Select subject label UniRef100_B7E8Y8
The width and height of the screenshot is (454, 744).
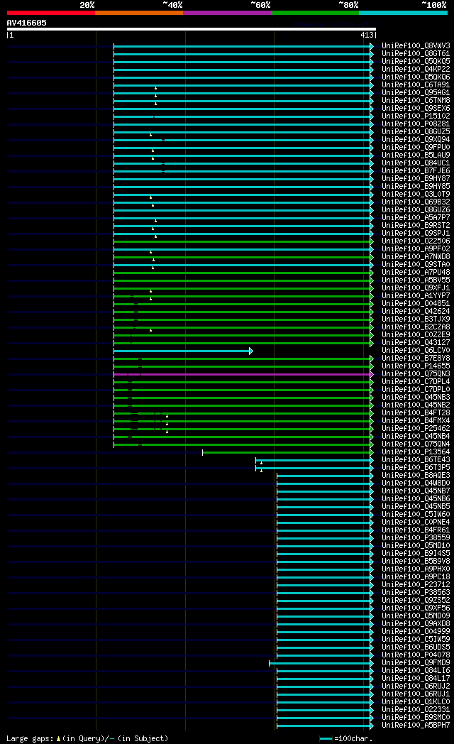pos(416,359)
